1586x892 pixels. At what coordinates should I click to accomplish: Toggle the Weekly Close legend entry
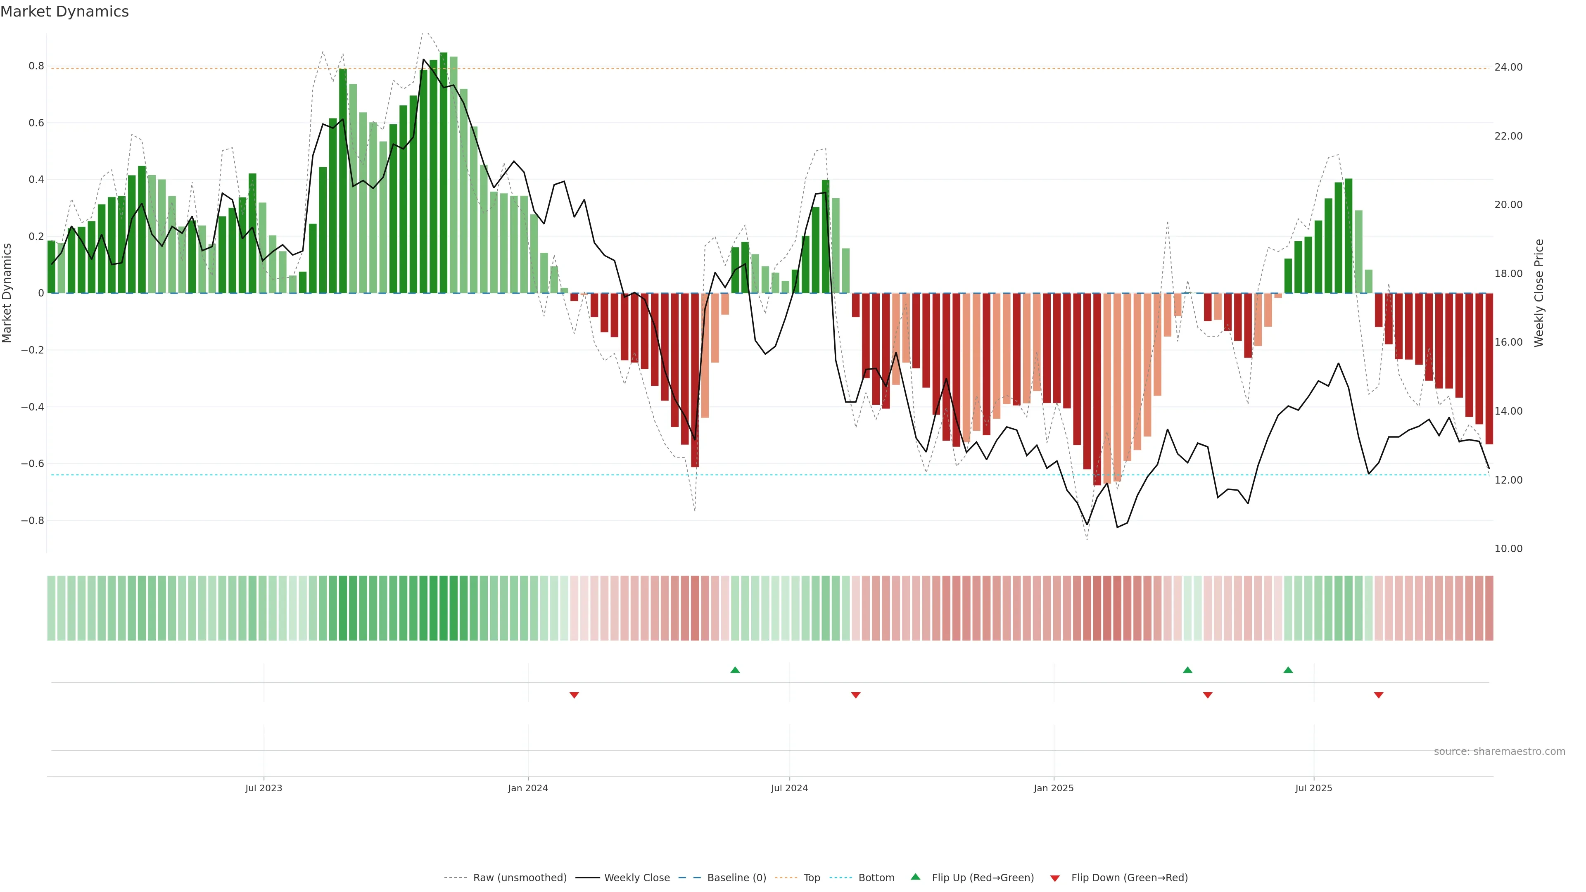[636, 878]
